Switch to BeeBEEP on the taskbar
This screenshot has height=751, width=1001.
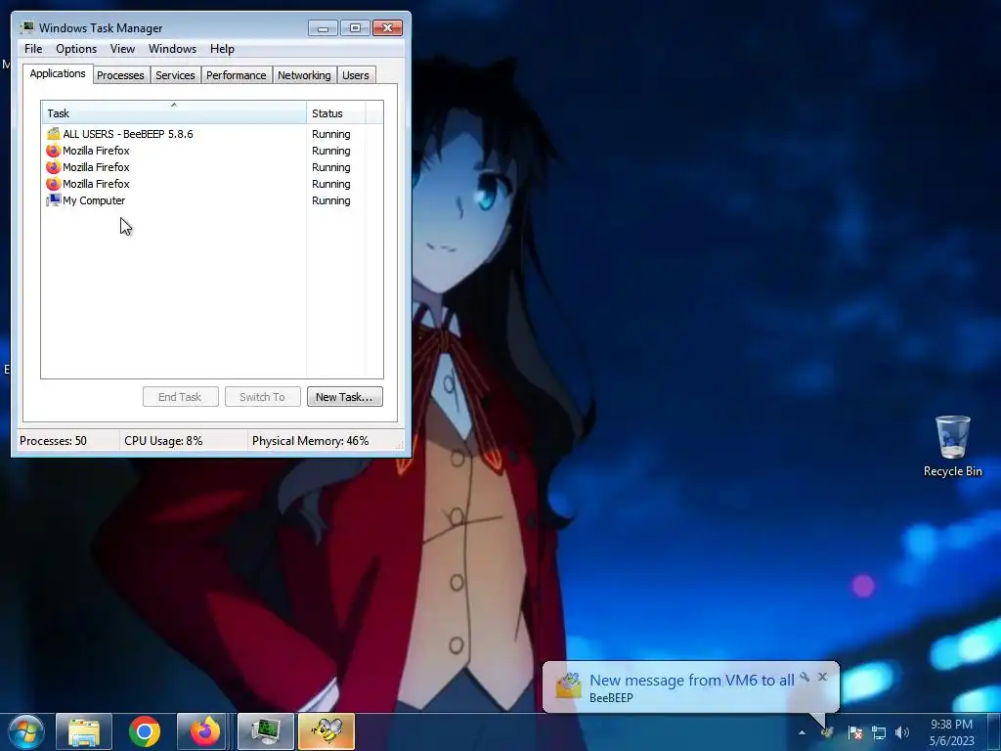click(x=326, y=731)
